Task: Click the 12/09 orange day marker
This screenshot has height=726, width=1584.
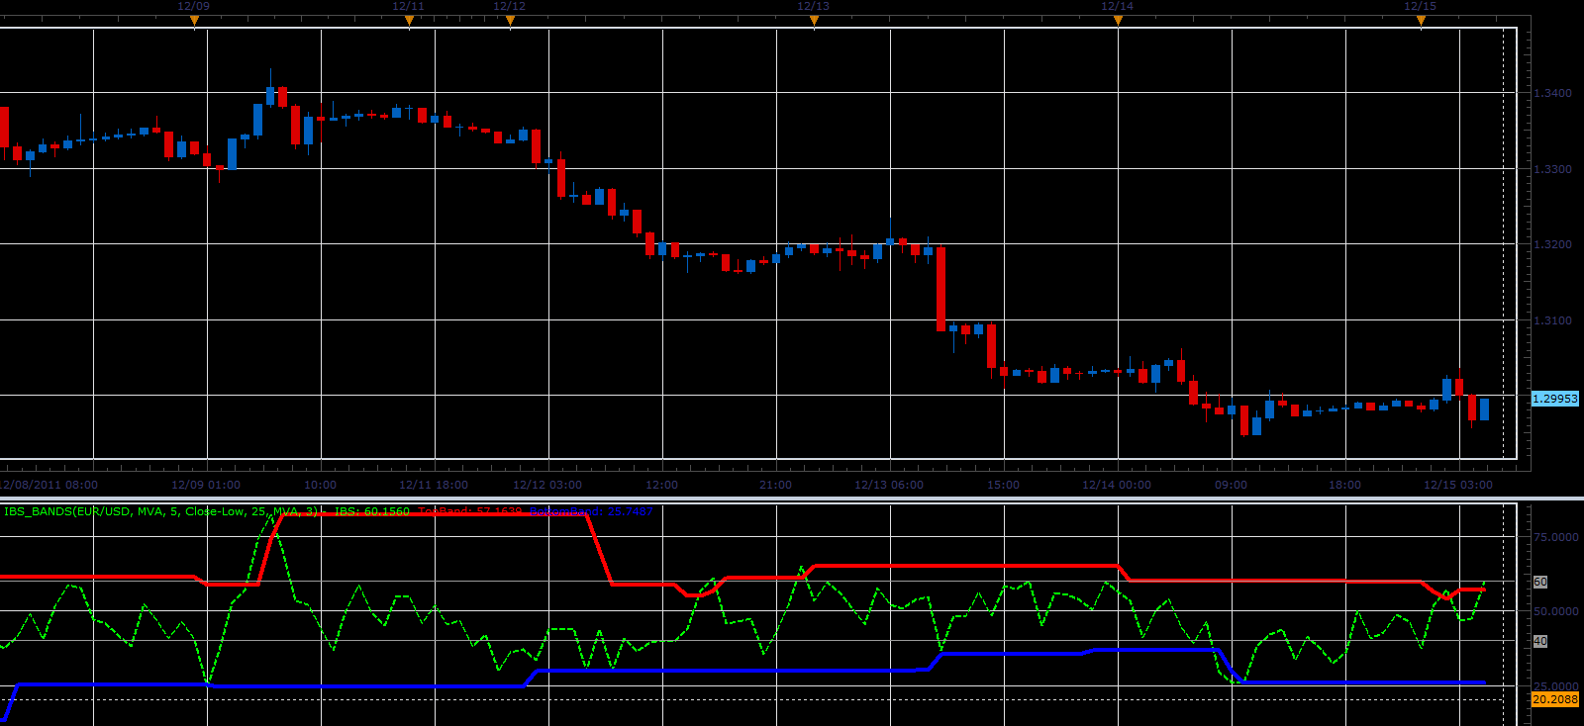Action: [x=194, y=20]
